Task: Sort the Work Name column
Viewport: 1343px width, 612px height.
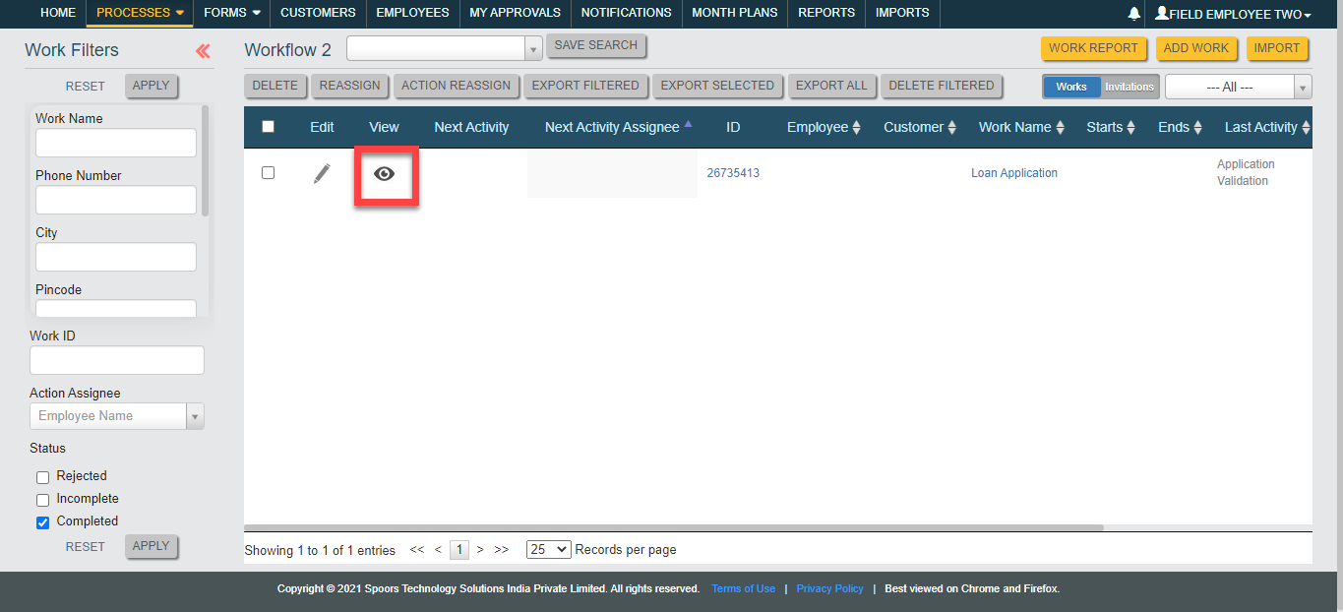Action: pos(1060,128)
